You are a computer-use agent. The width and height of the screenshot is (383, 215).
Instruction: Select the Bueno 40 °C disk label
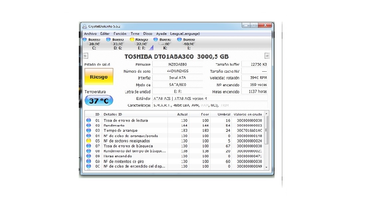tap(189, 42)
